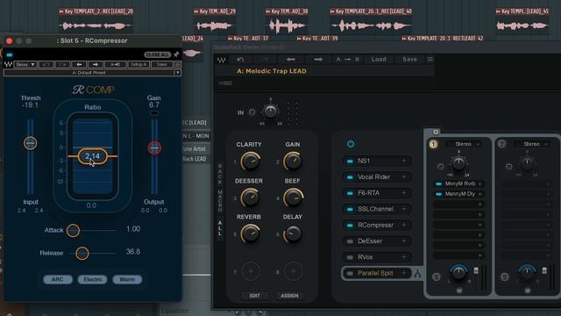Toggle MannyM Dly bypass in split 1
This screenshot has width=561, height=316.
pyautogui.click(x=438, y=194)
